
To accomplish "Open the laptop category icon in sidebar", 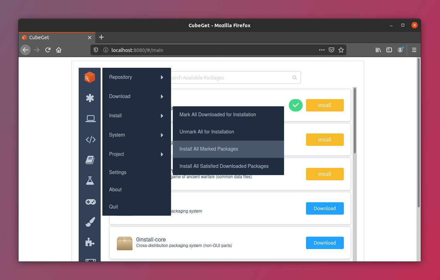I will [90, 119].
